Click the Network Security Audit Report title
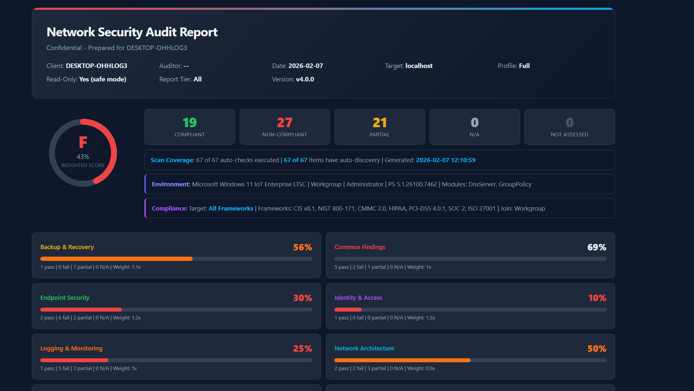This screenshot has height=391, width=694. [x=132, y=32]
